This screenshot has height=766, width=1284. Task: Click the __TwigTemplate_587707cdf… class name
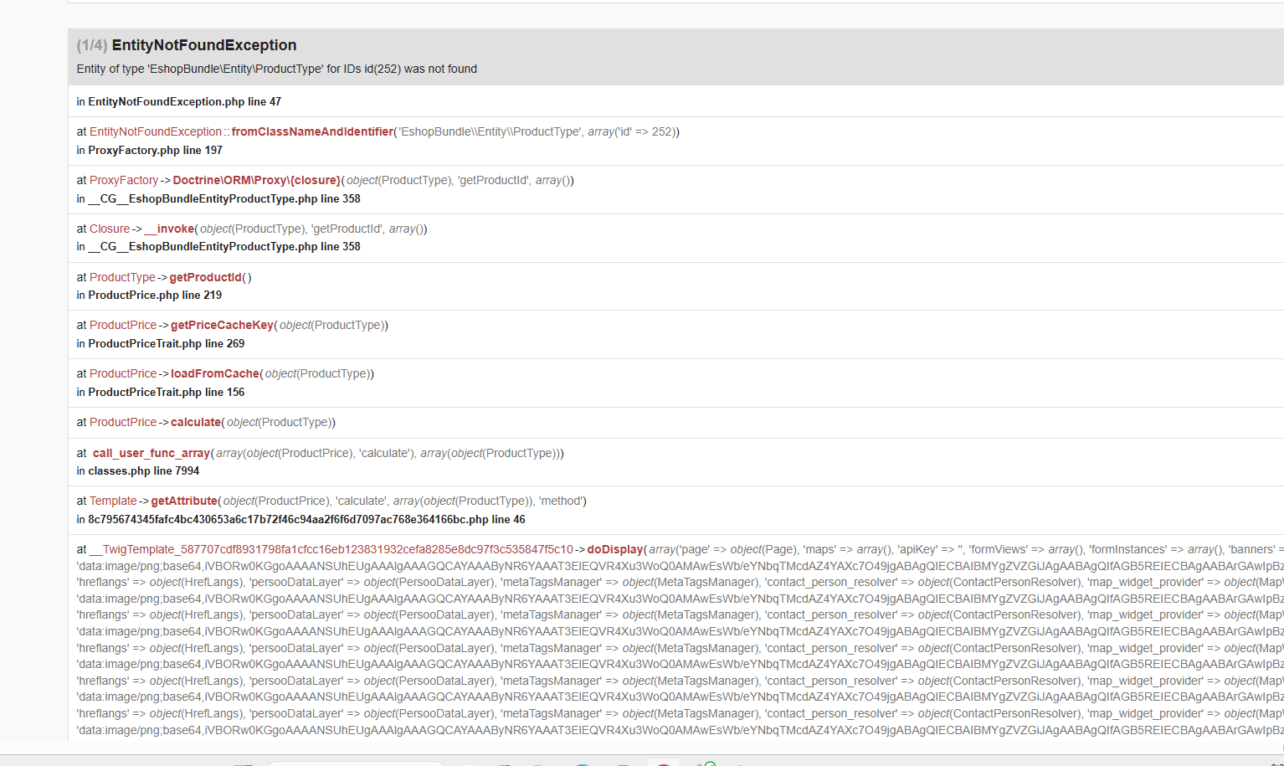point(331,549)
